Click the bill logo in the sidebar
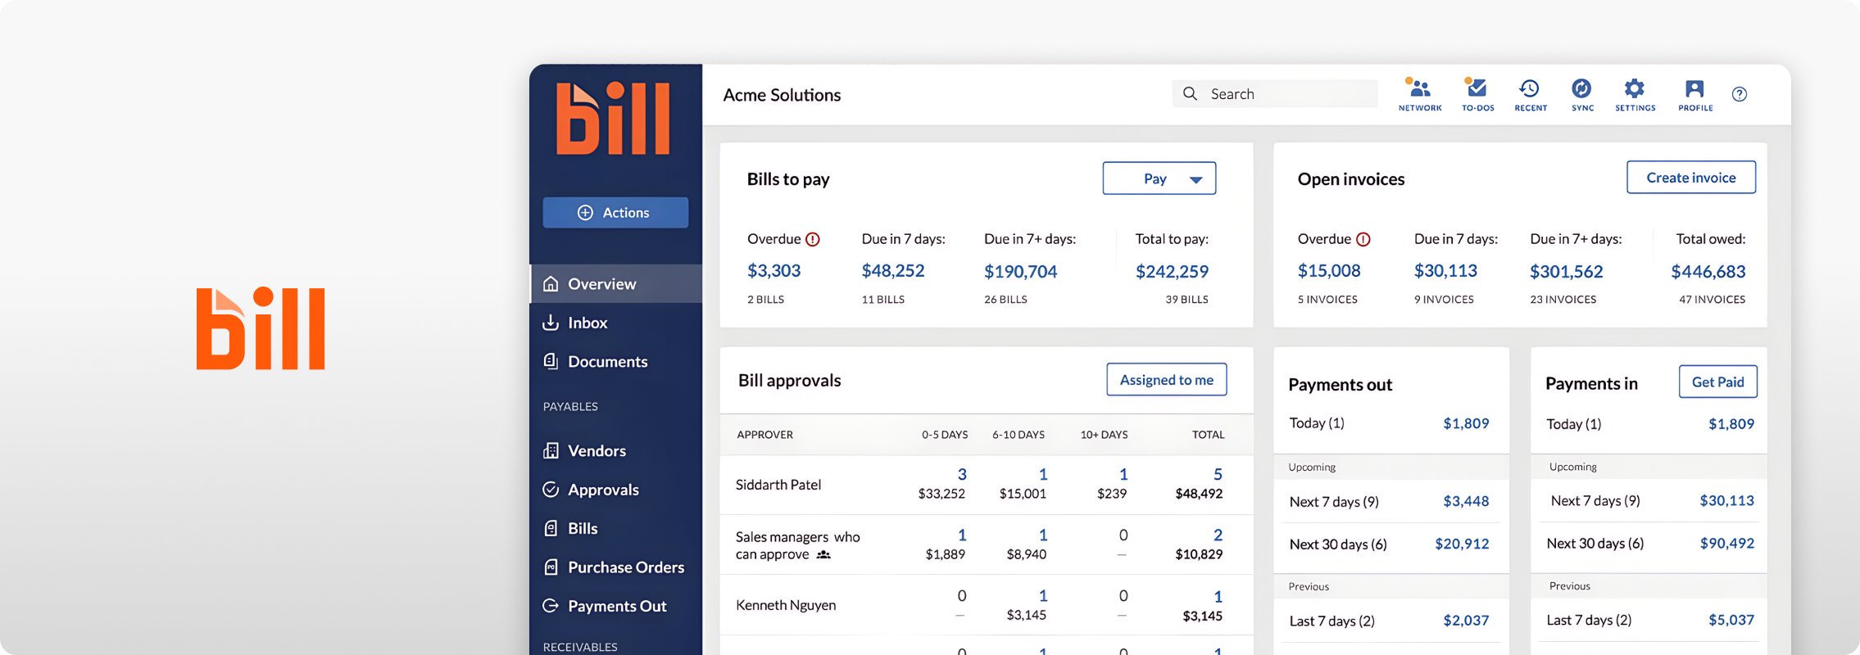 pyautogui.click(x=613, y=119)
